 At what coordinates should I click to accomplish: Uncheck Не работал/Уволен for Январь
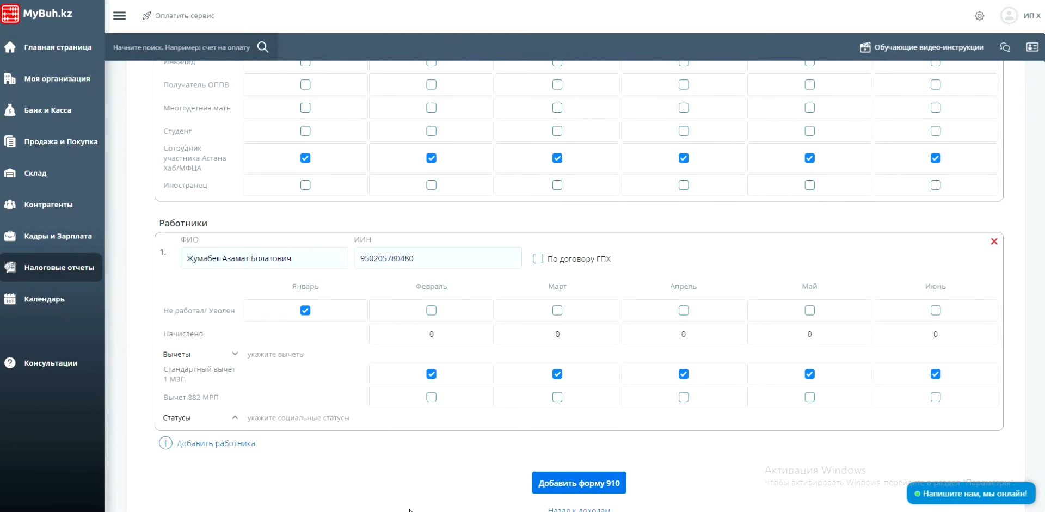click(x=305, y=311)
